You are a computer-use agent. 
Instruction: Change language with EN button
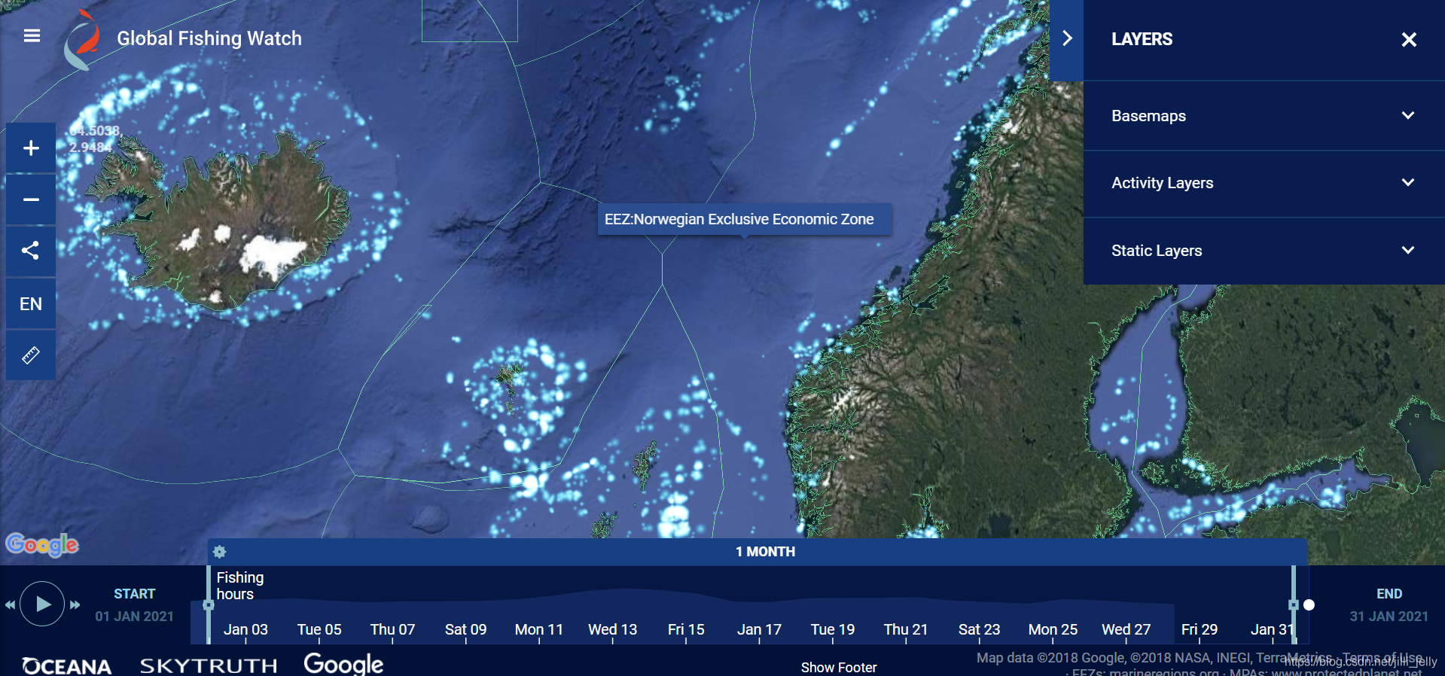click(x=31, y=304)
